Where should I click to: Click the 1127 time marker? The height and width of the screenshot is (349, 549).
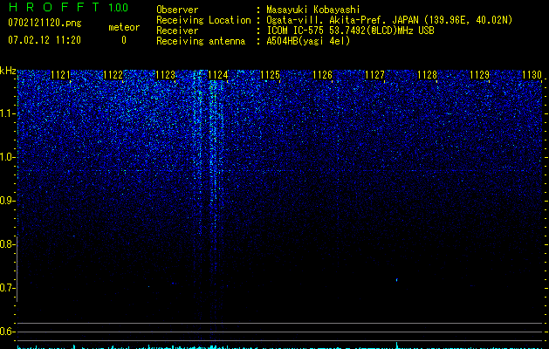click(374, 75)
